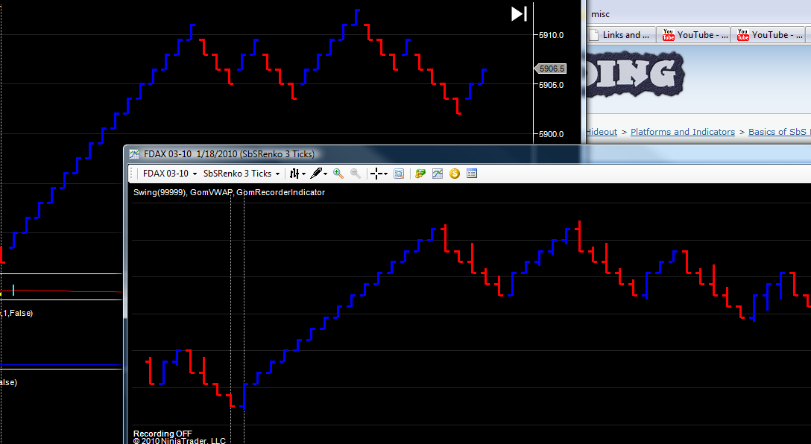811x444 pixels.
Task: Click the toolbar grip handle
Action: 132,174
